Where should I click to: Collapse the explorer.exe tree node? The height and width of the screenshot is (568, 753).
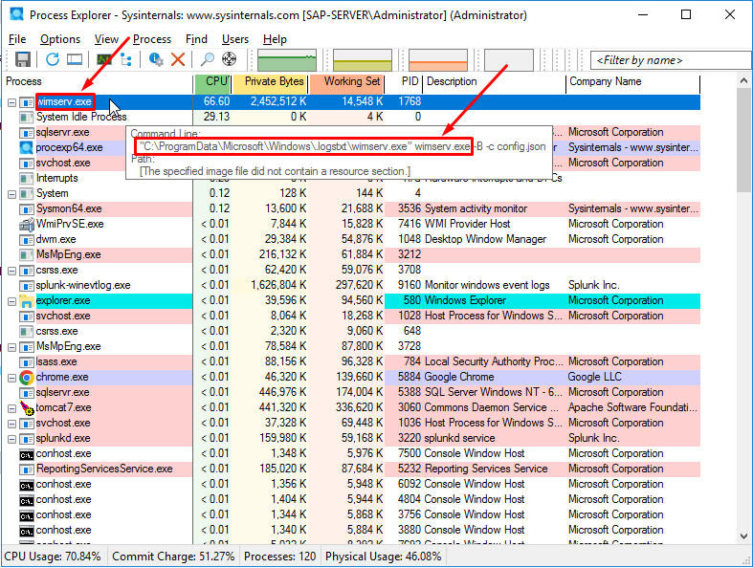coord(12,301)
